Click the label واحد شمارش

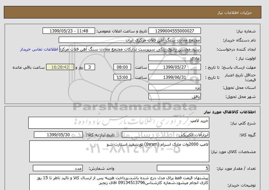(102, 169)
